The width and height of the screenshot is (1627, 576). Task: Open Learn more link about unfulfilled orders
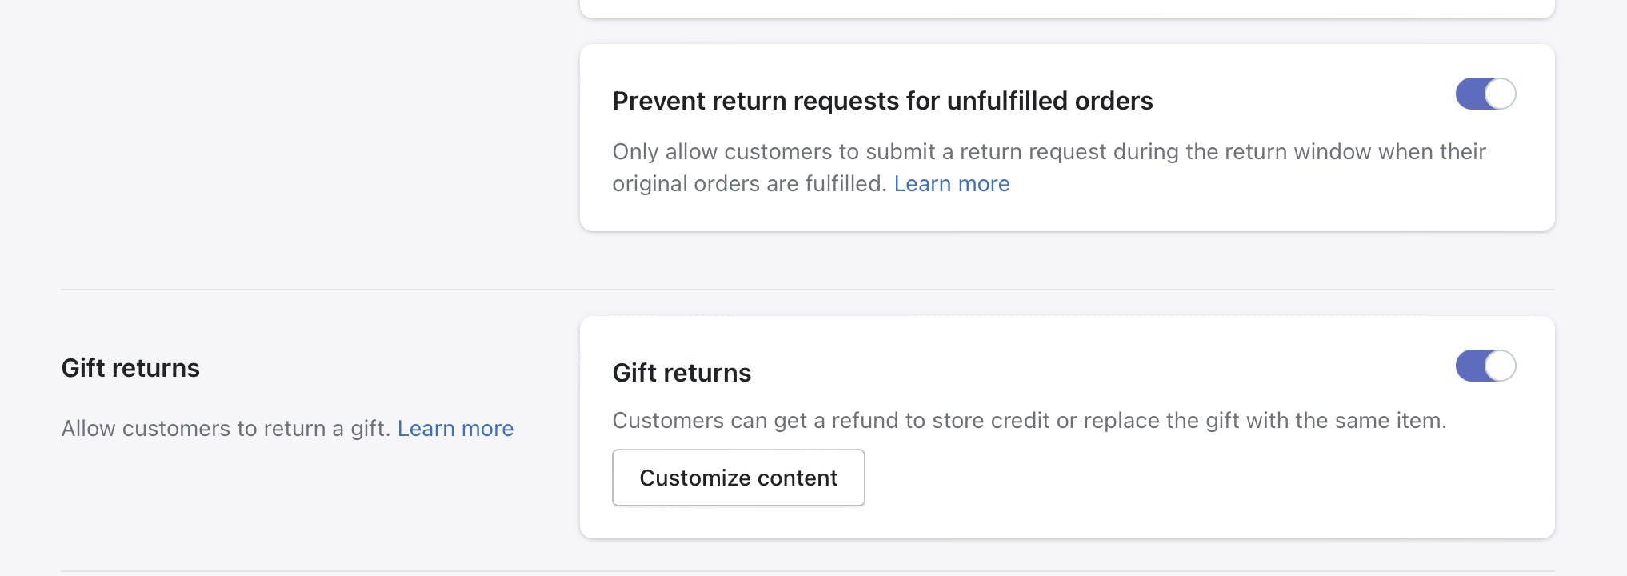pyautogui.click(x=951, y=184)
